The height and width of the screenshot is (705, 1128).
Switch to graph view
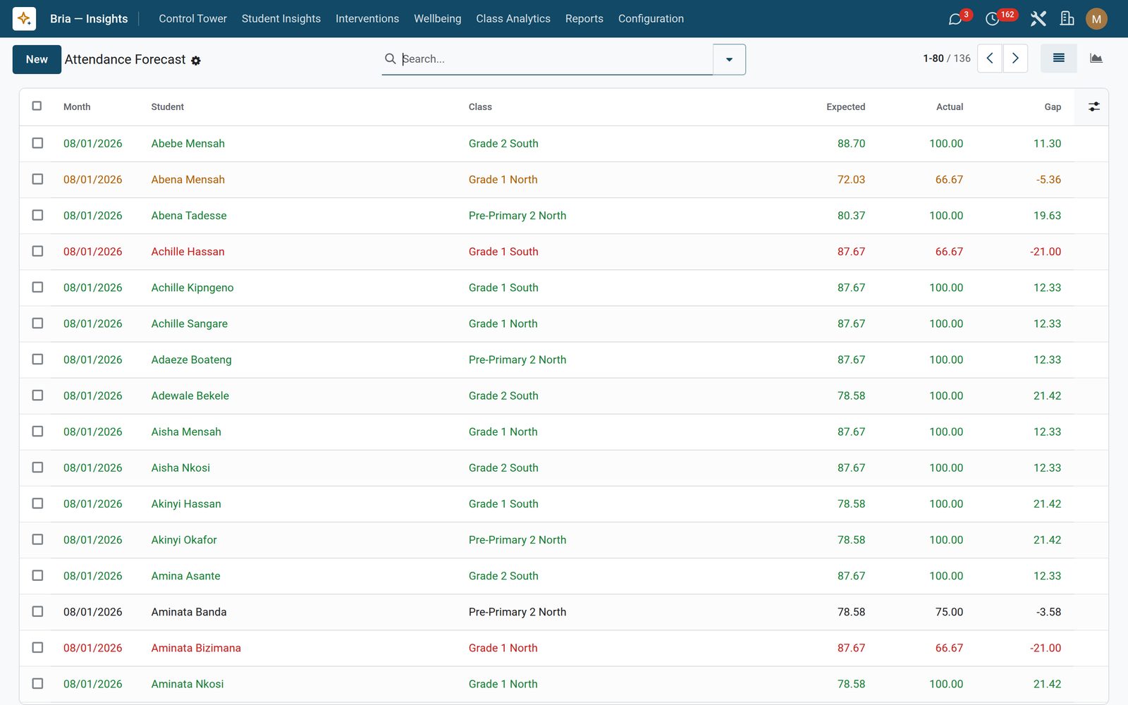click(x=1096, y=59)
